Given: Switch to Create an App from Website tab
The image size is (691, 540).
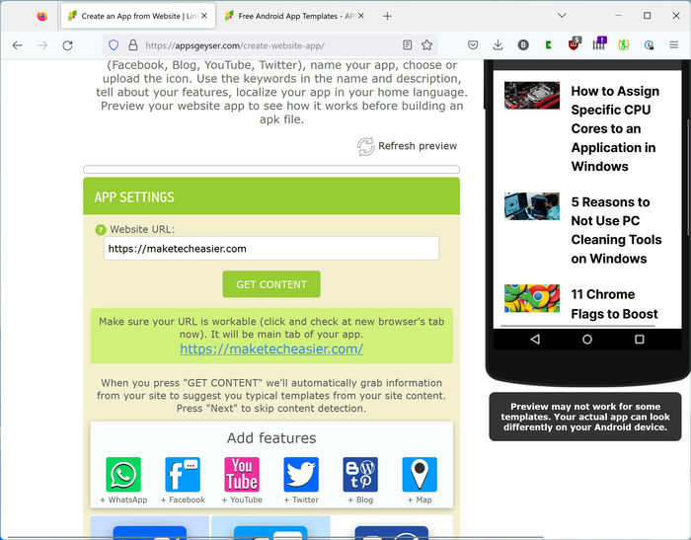Looking at the screenshot, I should click(138, 16).
